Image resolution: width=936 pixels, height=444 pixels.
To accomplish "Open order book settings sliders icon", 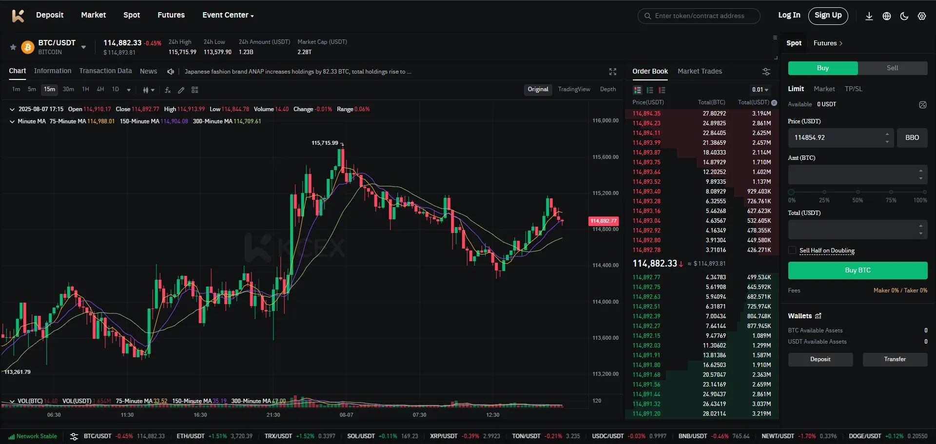I will pyautogui.click(x=766, y=72).
